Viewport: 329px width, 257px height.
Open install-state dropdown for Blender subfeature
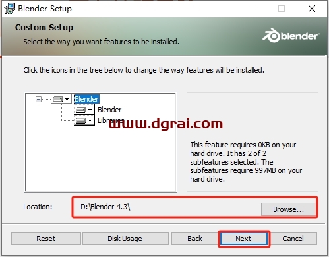[84, 110]
